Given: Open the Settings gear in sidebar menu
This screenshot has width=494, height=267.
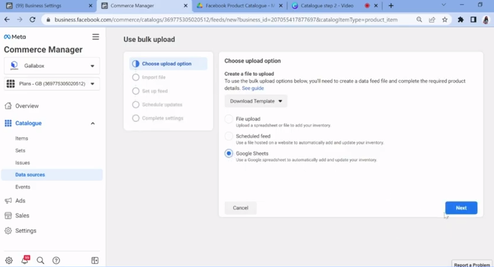Looking at the screenshot, I should click(8, 231).
